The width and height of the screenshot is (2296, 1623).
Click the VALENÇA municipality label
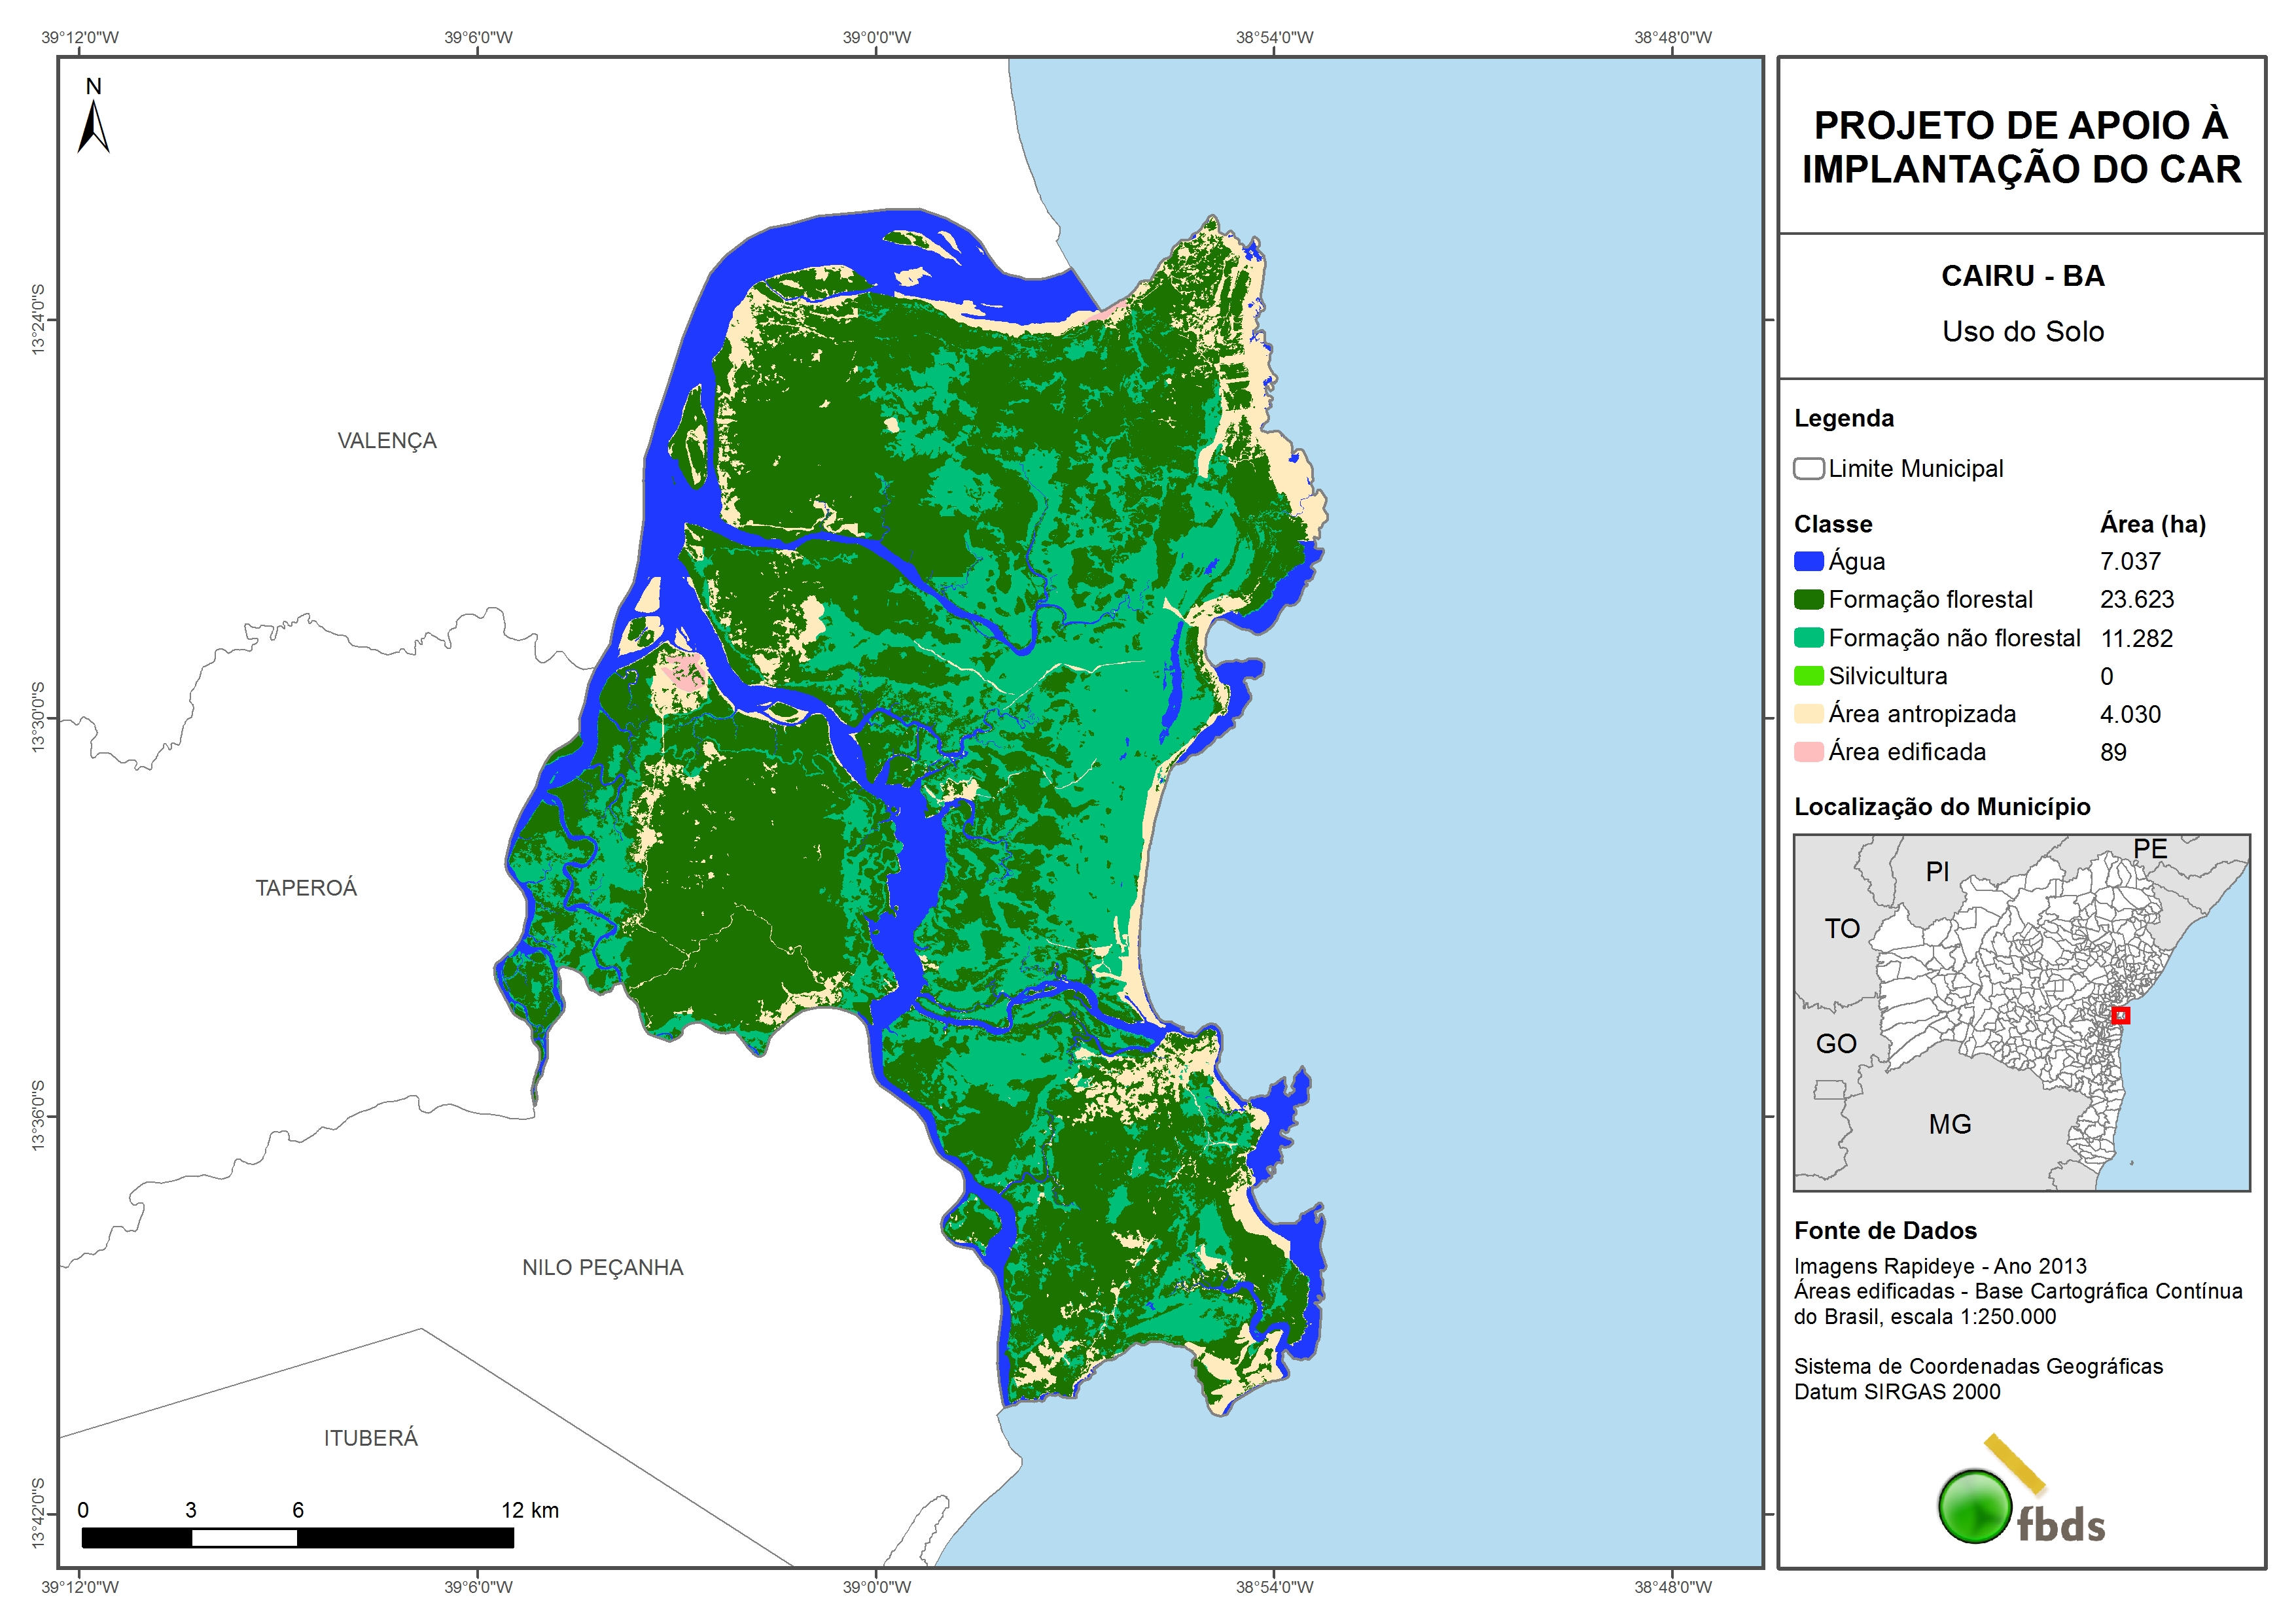point(387,441)
